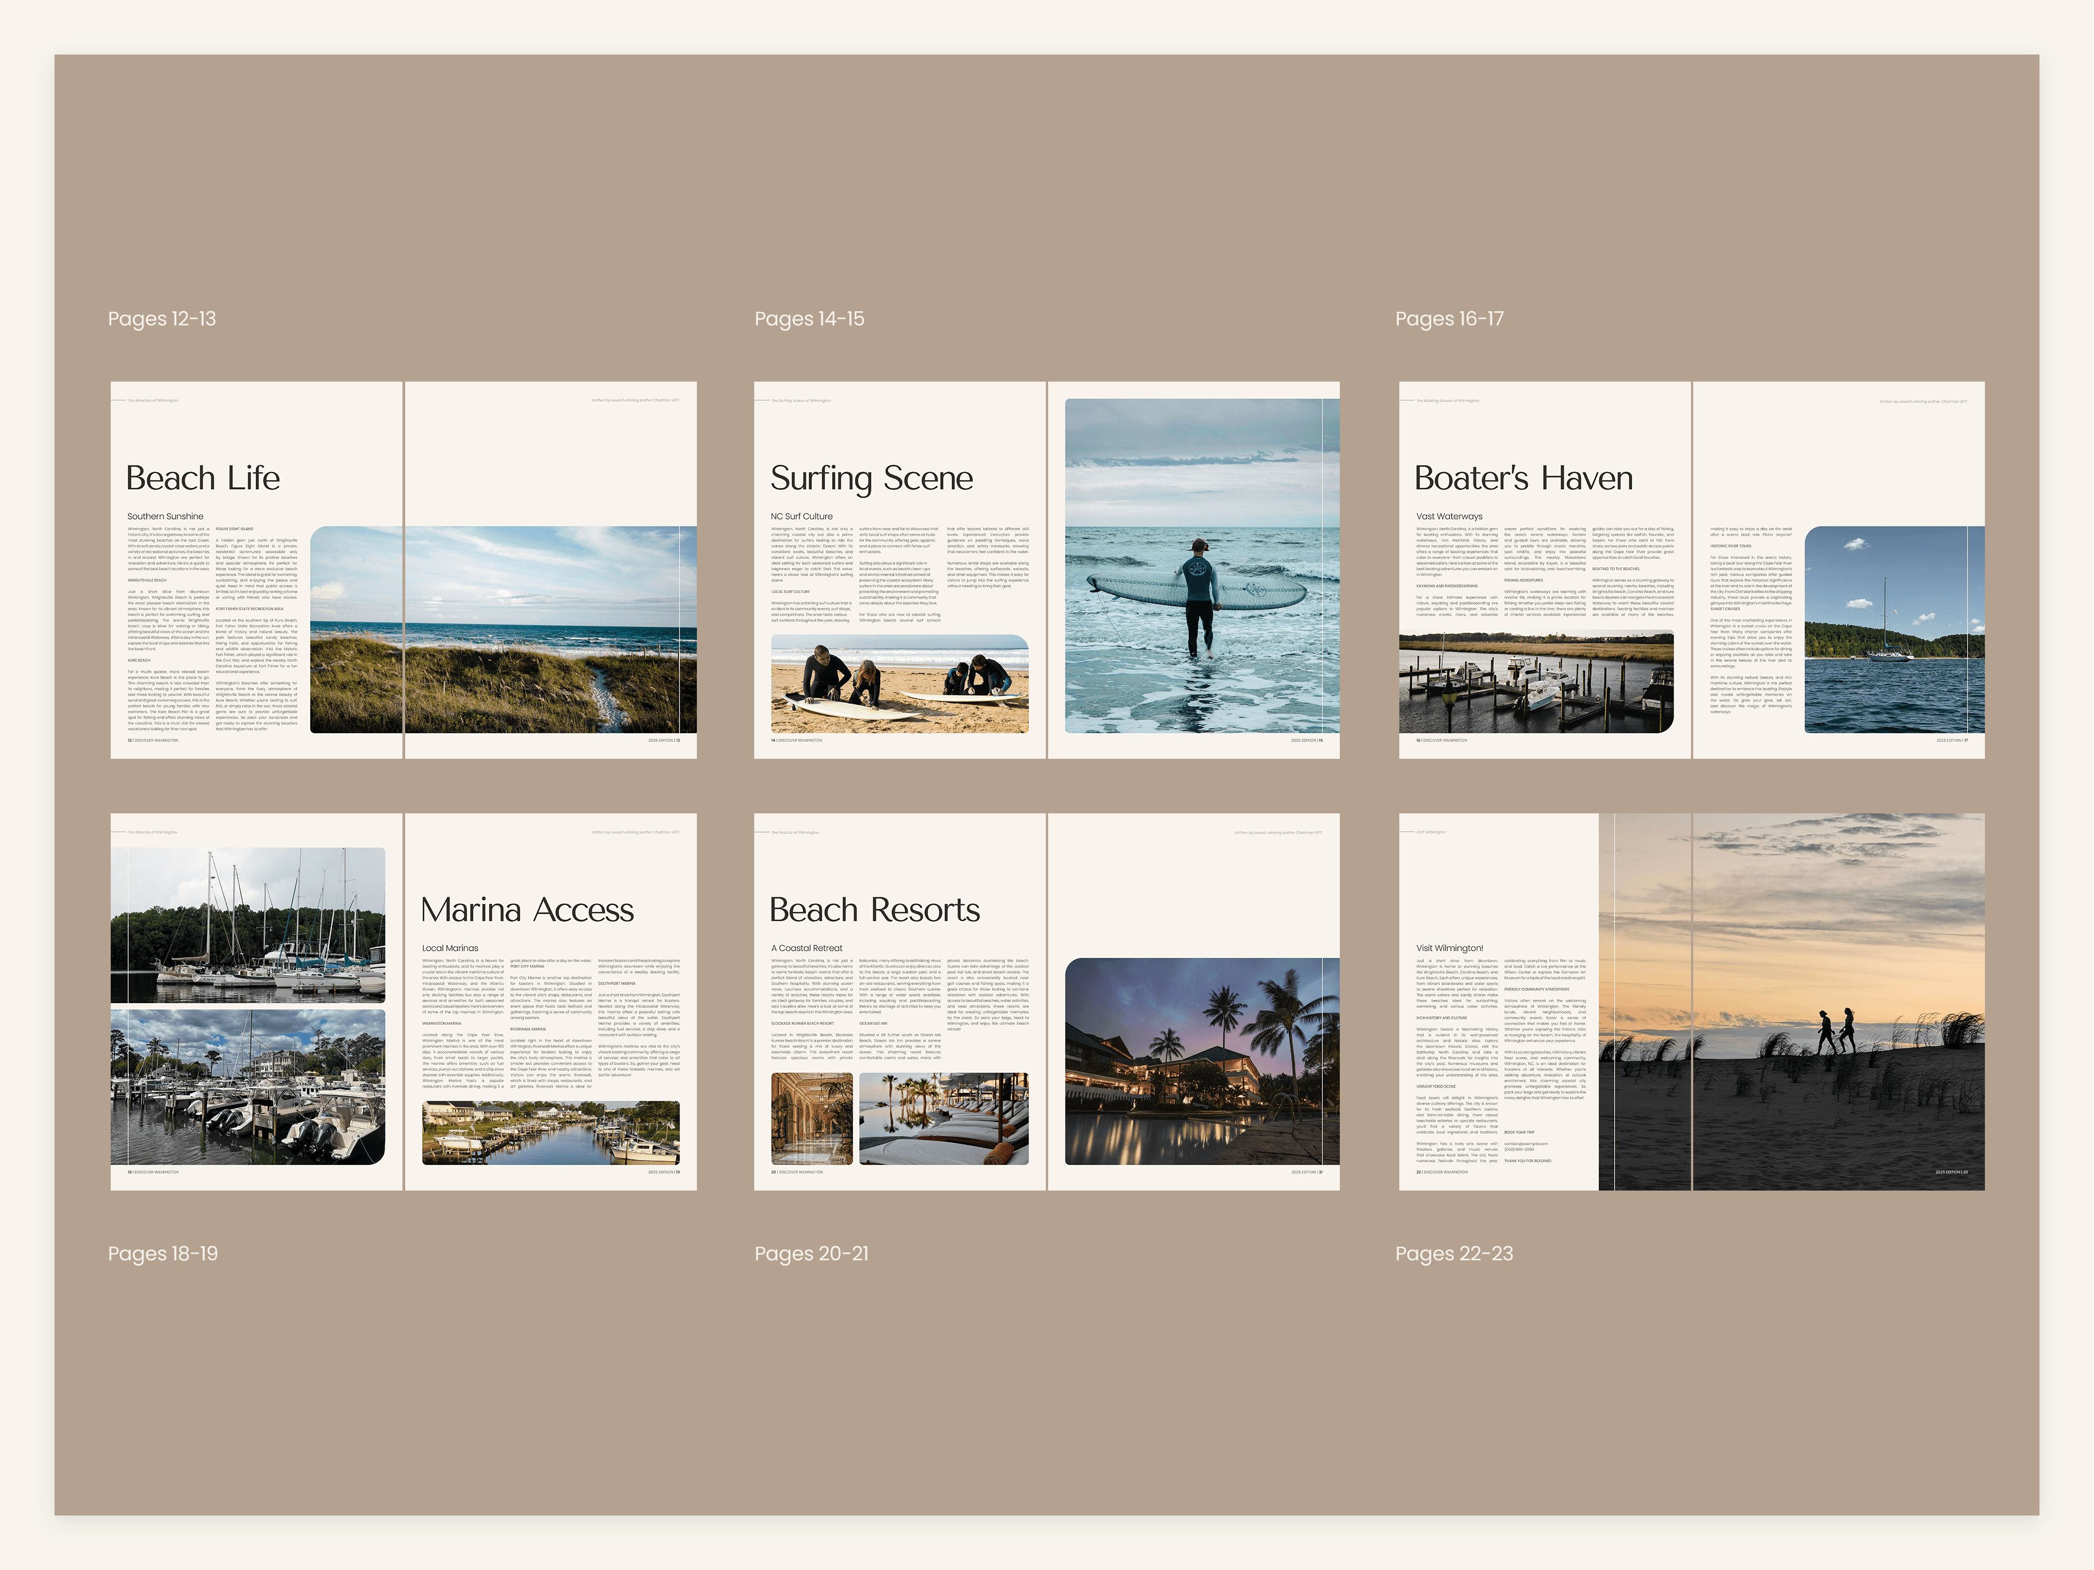Click the NC Surf Culture subheading
Screen dimensions: 2094x1570
pyautogui.click(x=801, y=517)
